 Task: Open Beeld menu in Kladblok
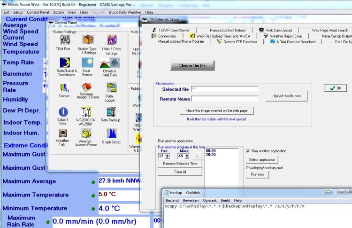click(225, 200)
